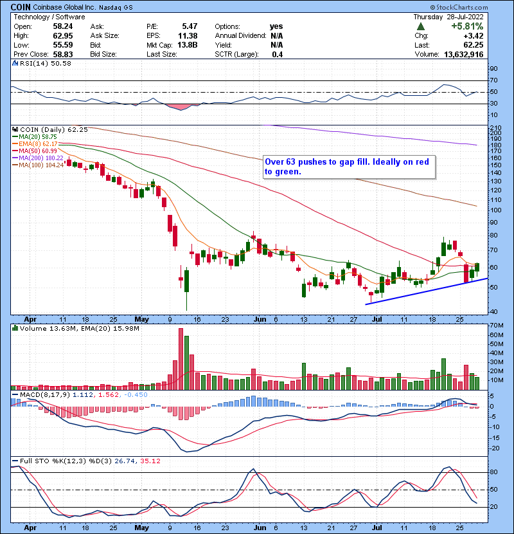Select the Low value 55.59
Image resolution: width=514 pixels, height=534 pixels.
pyautogui.click(x=62, y=45)
